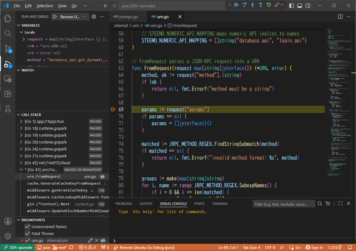Step over with the debug toolbar
Viewport: 356px width, 251px height.
click(x=245, y=5)
